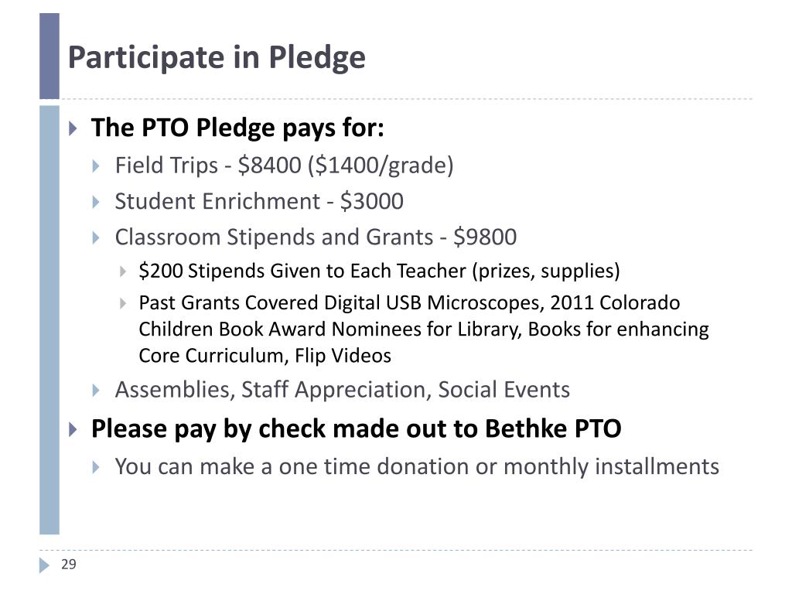This screenshot has height=594, width=792.
Task: Click the arrow bullet beside Student Enrichment
Action: 96,202
